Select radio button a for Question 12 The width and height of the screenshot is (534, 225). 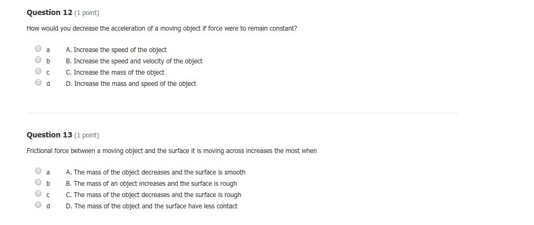(38, 49)
